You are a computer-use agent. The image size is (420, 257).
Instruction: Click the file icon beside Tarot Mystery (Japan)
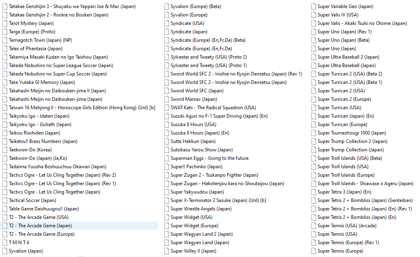(4, 23)
